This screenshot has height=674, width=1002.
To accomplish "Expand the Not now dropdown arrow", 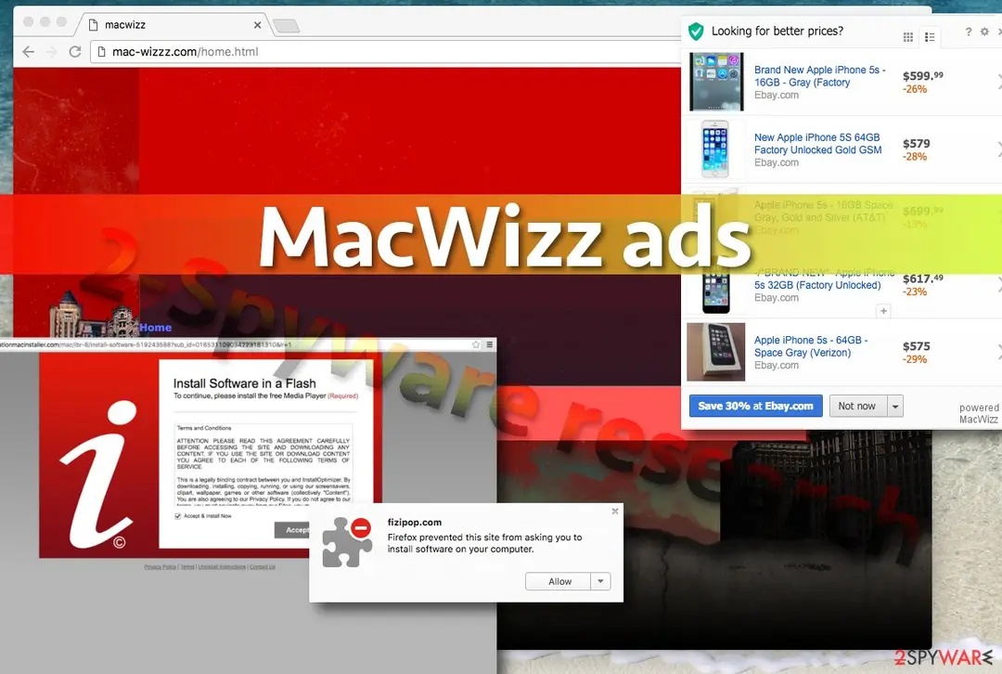I will pos(895,406).
